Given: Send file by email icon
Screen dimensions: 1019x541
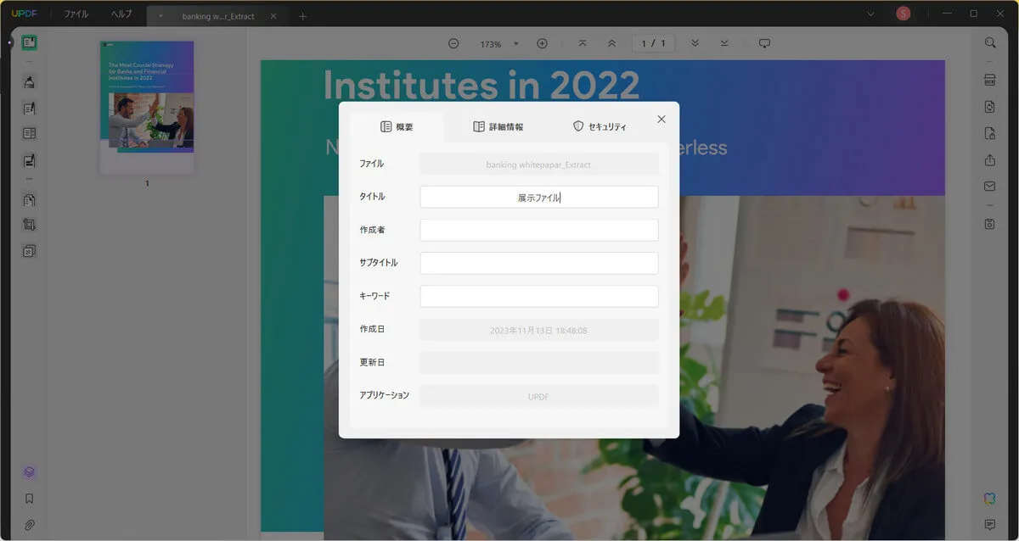Looking at the screenshot, I should (990, 186).
